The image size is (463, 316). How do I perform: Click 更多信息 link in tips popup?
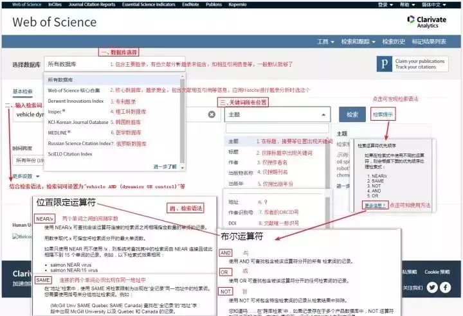[375, 206]
